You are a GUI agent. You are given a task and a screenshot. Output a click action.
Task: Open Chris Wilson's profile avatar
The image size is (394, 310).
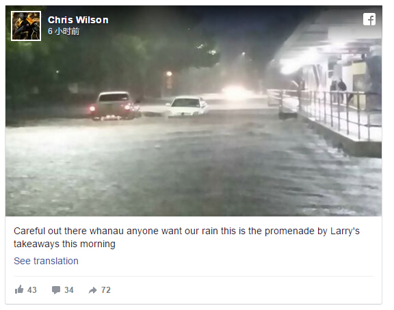26,26
